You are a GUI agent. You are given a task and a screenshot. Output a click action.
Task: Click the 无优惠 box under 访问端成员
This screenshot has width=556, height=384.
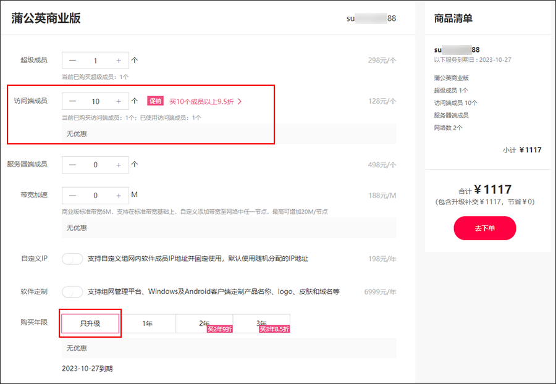(x=229, y=133)
